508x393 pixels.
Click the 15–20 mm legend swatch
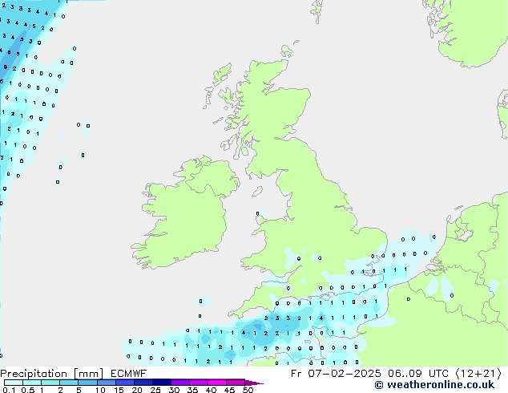[125, 383]
